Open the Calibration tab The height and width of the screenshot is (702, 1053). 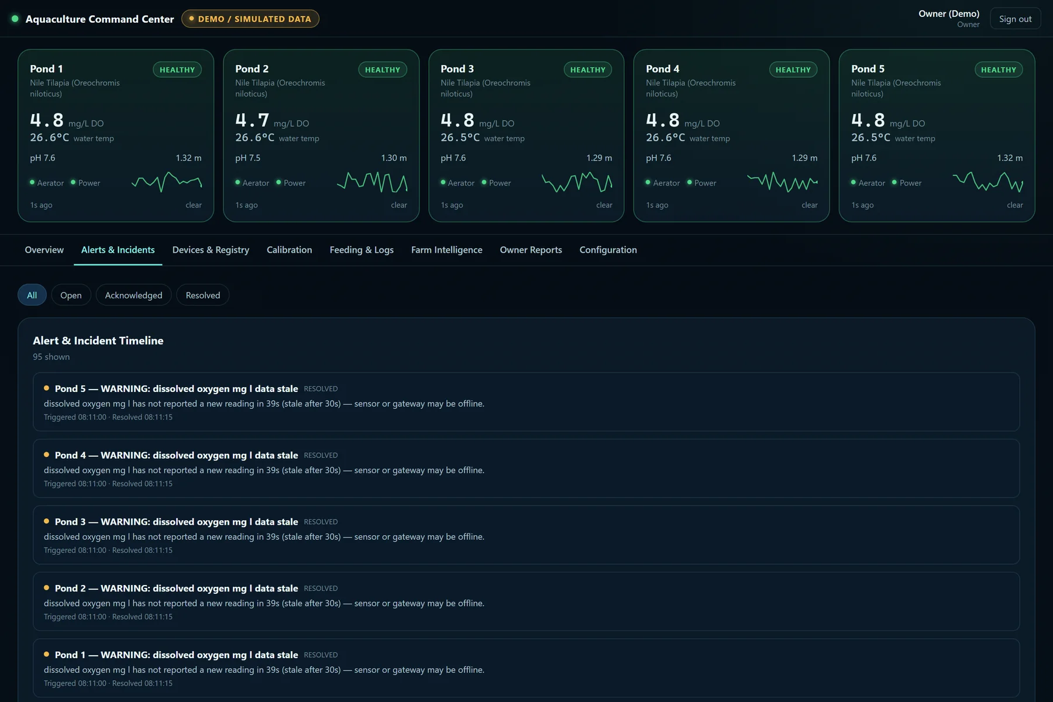pyautogui.click(x=290, y=250)
